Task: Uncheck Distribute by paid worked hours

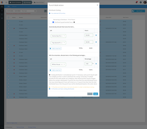Action: [53, 22]
